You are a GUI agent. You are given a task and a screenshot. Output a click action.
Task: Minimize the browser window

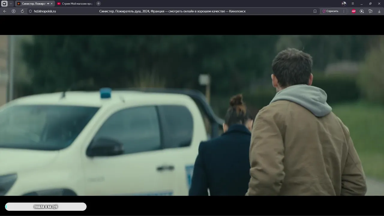pyautogui.click(x=361, y=4)
